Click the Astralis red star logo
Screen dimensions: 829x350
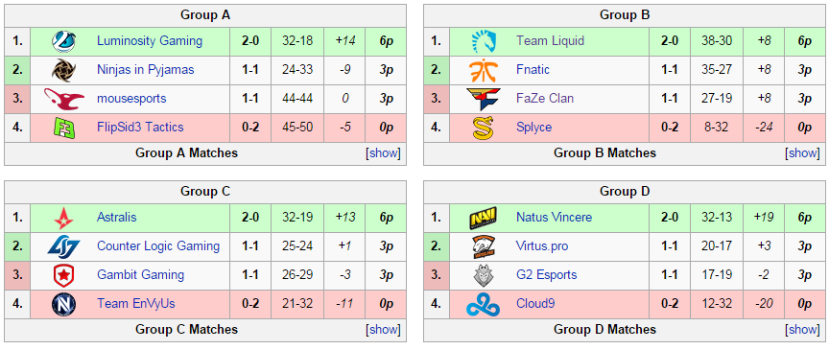pos(63,218)
